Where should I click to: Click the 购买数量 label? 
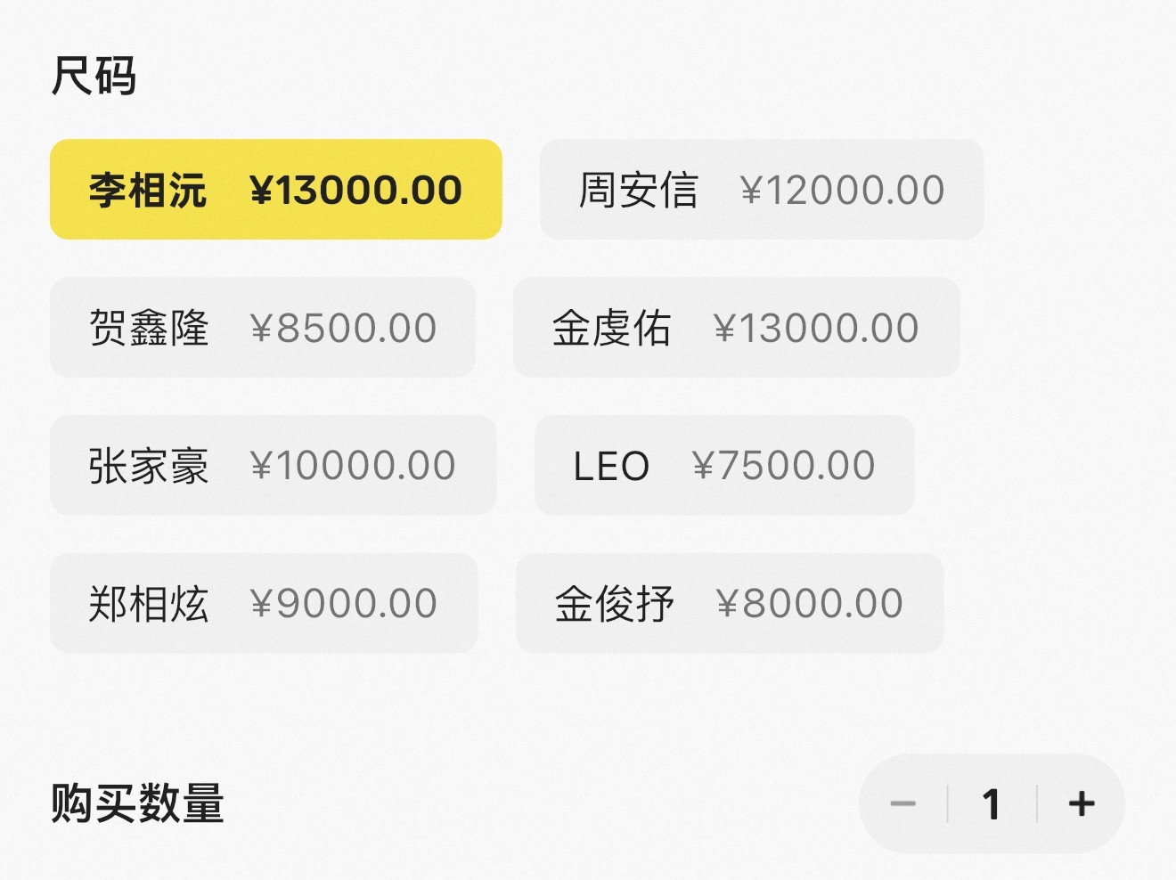pyautogui.click(x=137, y=803)
